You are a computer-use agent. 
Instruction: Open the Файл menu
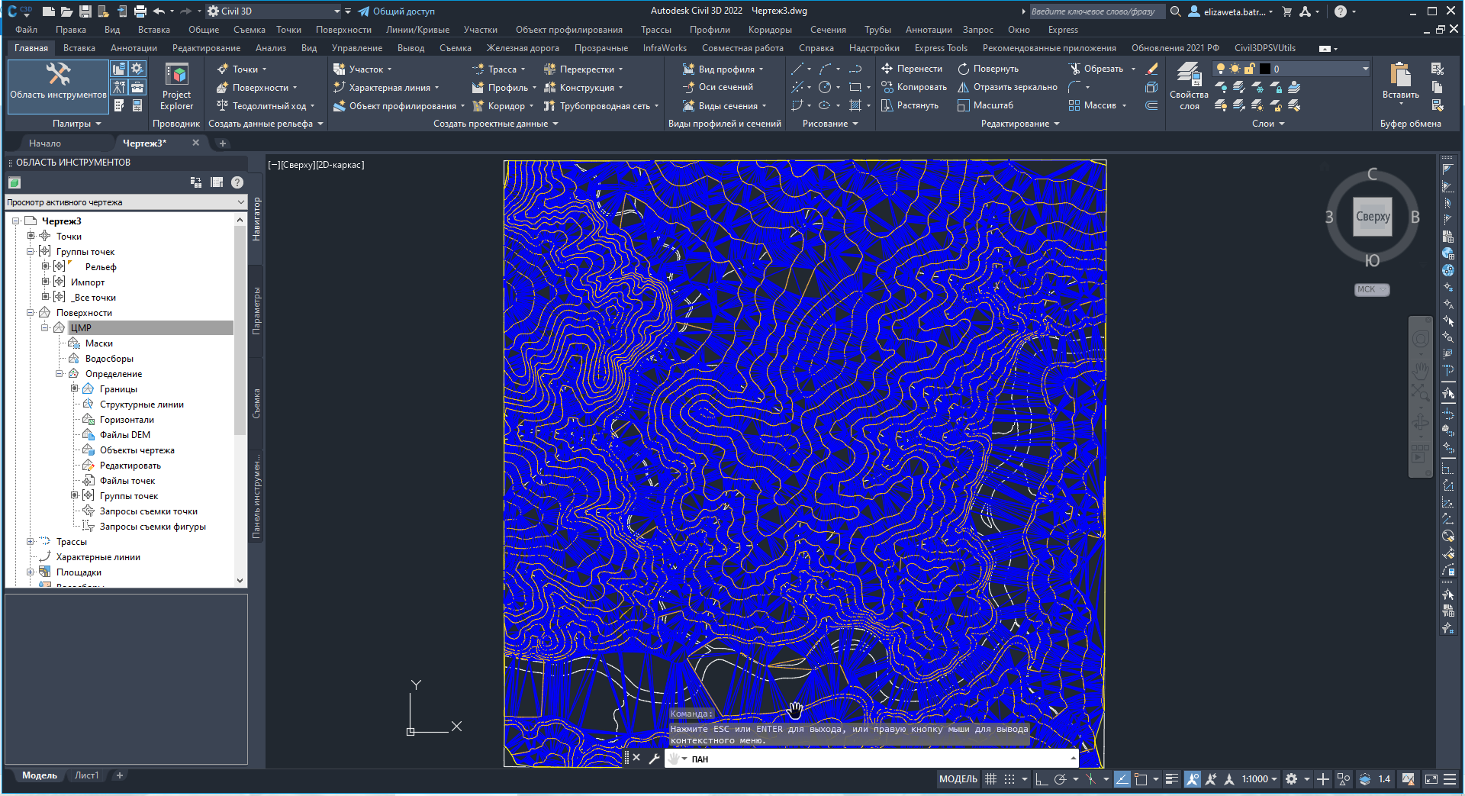[x=26, y=30]
